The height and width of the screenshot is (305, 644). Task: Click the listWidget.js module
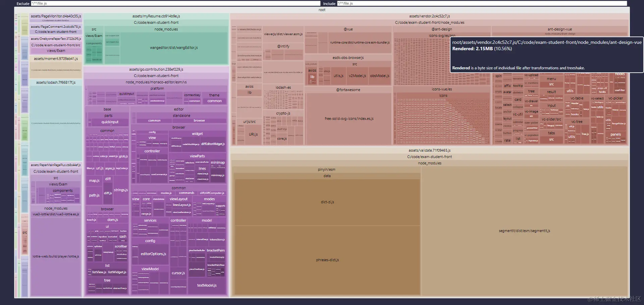click(x=117, y=272)
